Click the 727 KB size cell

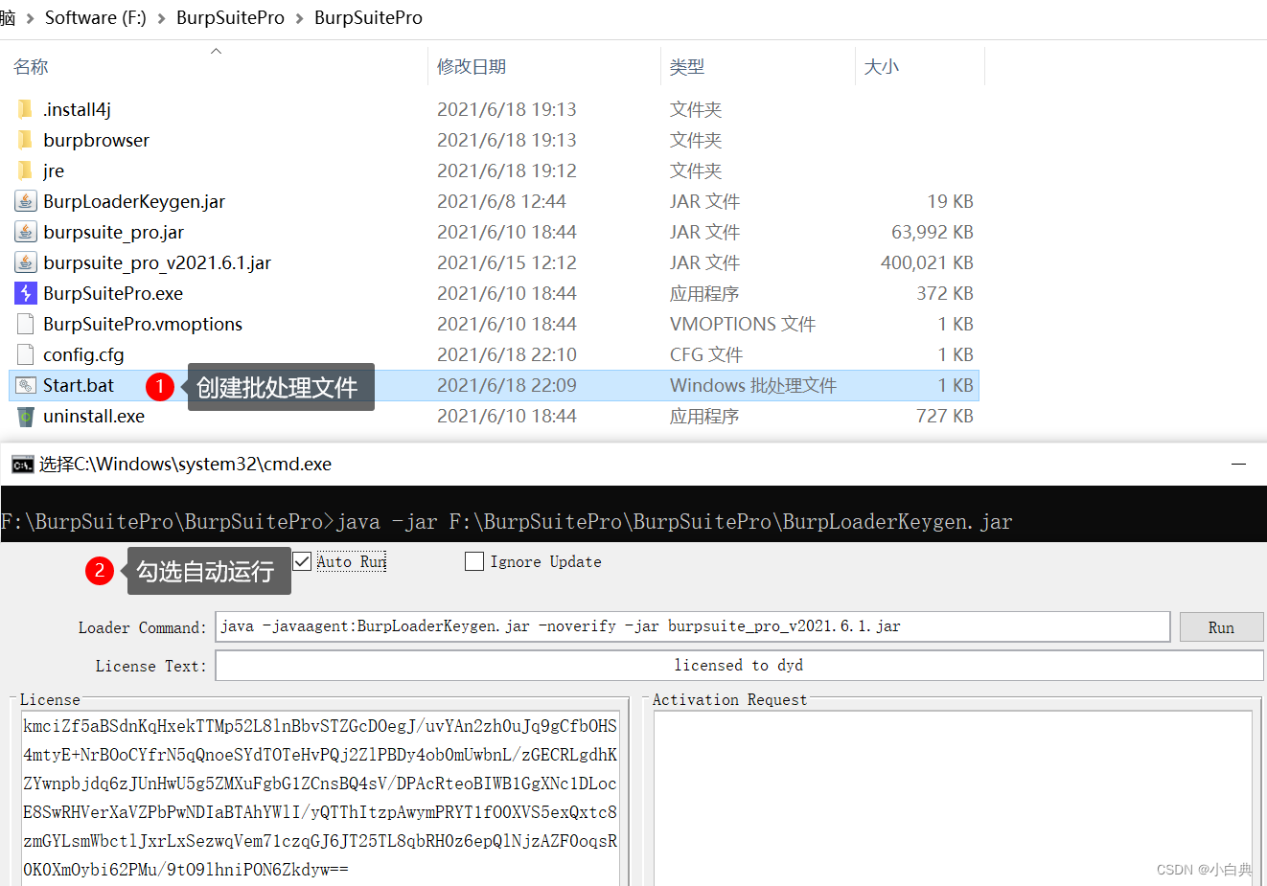(x=945, y=416)
